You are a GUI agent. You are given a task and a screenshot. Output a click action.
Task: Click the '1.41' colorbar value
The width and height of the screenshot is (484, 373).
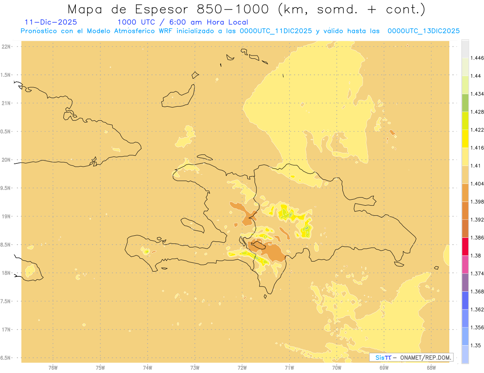tap(476, 165)
